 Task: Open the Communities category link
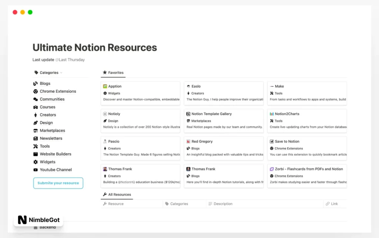52,99
